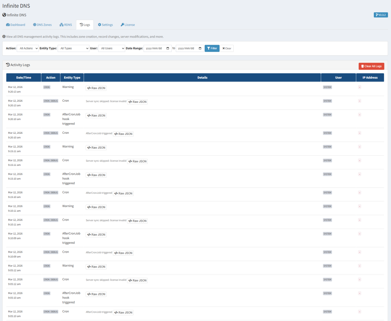This screenshot has height=321, width=391.
Task: Open the end date calendar picker icon
Action: coord(200,49)
